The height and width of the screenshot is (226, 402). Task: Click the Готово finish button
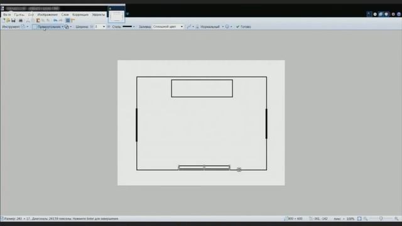tap(243, 26)
